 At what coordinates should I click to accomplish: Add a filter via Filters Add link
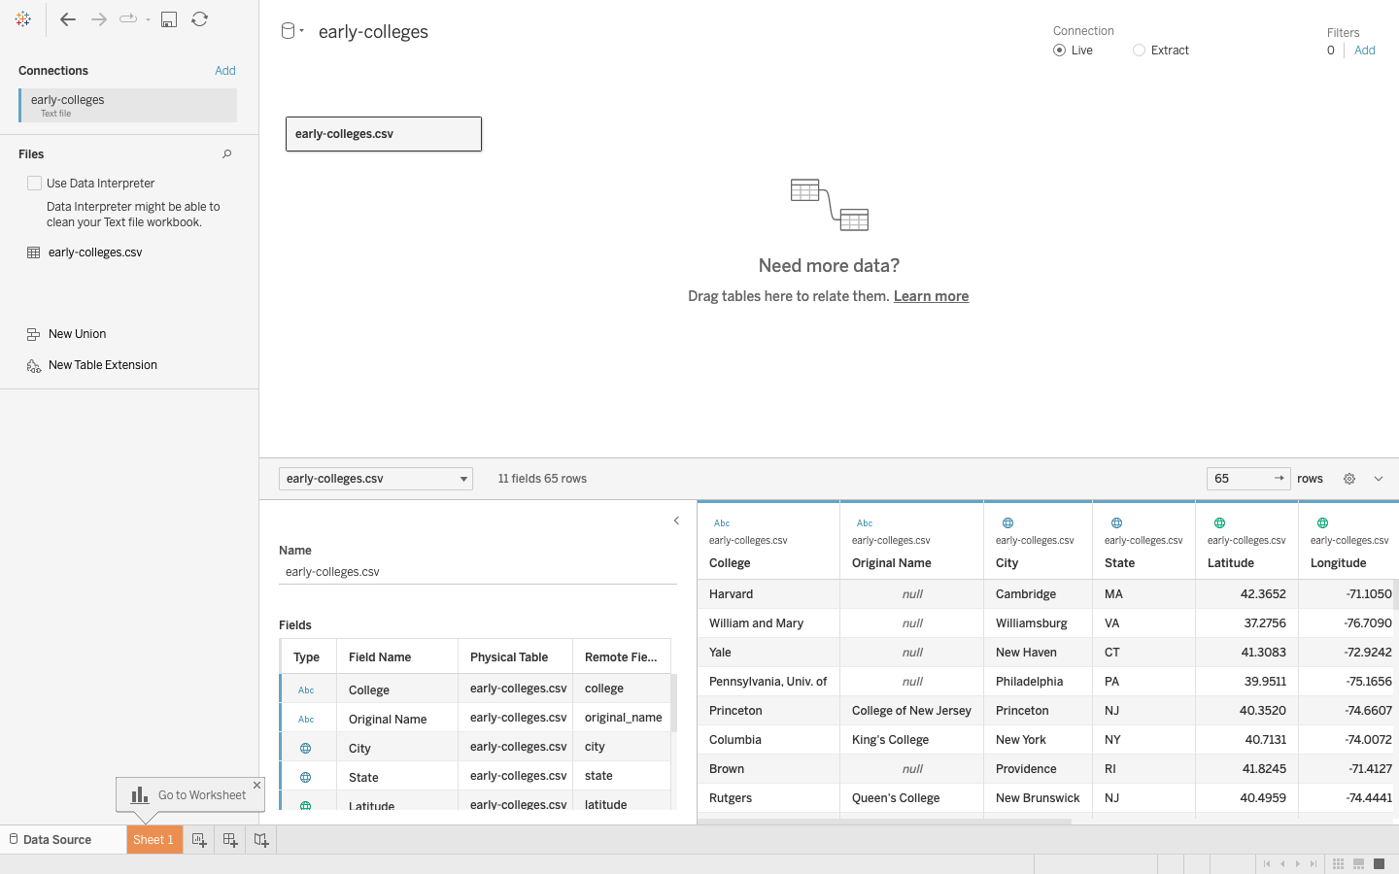point(1365,50)
